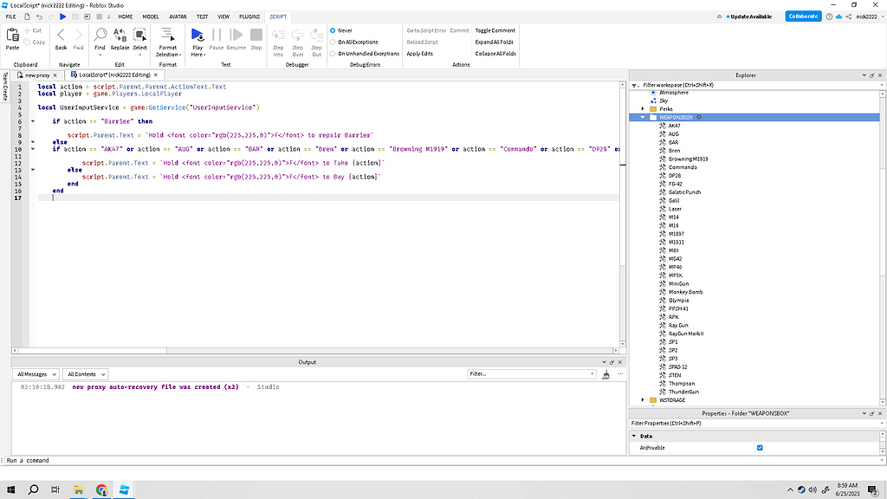This screenshot has height=499, width=887.
Task: Switch to the MODEL ribbon tab
Action: (x=151, y=16)
